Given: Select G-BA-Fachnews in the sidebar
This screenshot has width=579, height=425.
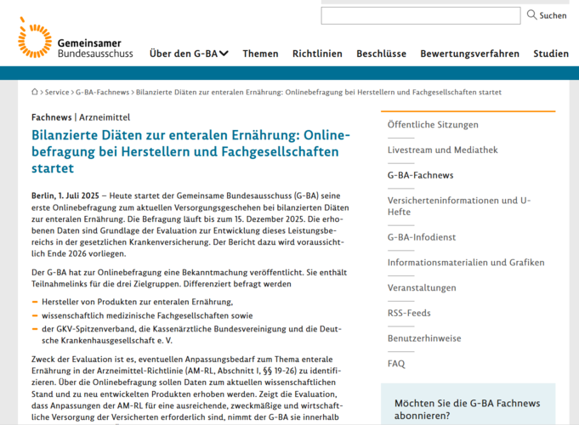Looking at the screenshot, I should [420, 175].
